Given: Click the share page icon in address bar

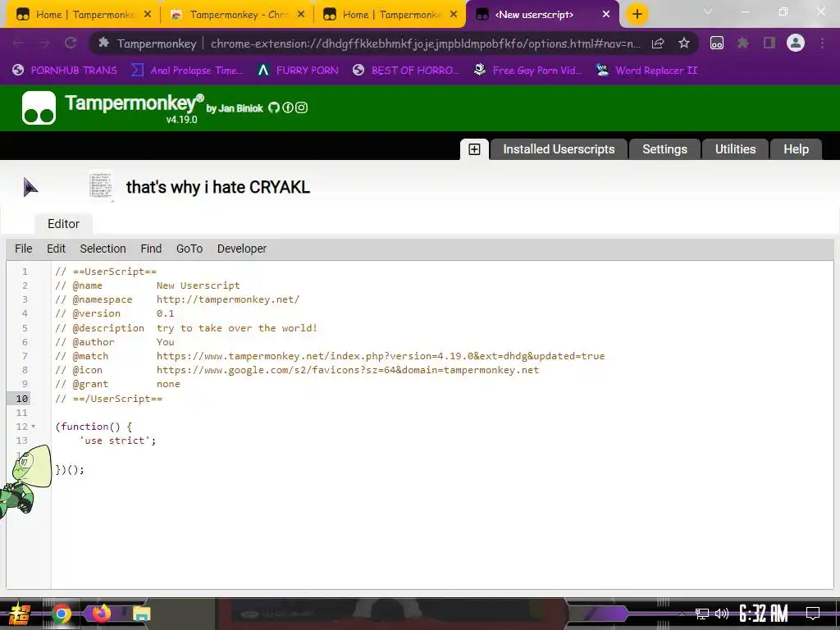Looking at the screenshot, I should click(658, 43).
